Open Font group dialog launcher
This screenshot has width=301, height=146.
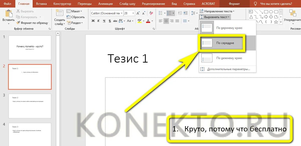[x=154, y=29]
